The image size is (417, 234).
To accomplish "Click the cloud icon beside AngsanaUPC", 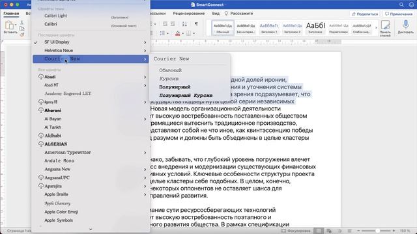I will (x=40, y=177).
